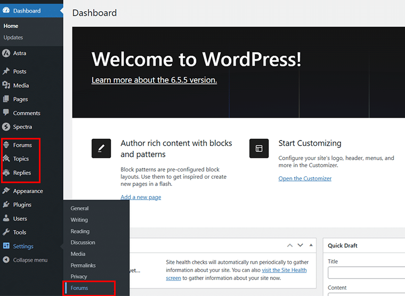The height and width of the screenshot is (296, 405).
Task: Click the 'Add a new page' link
Action: (x=141, y=197)
